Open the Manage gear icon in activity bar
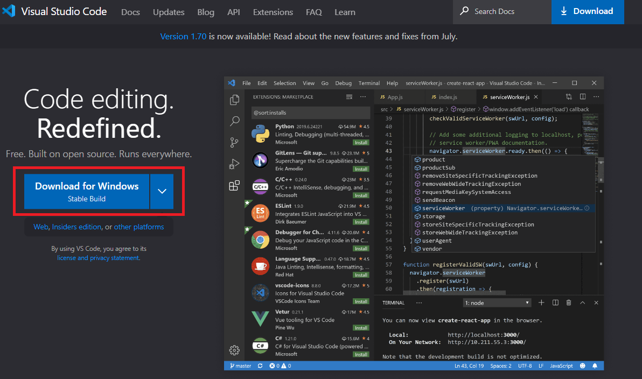The image size is (642, 379). click(x=234, y=350)
